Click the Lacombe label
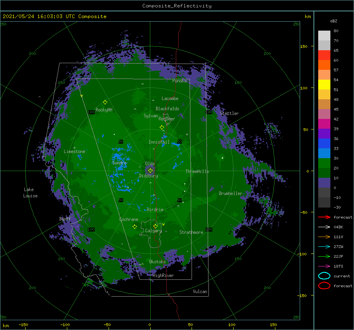The height and width of the screenshot is (330, 354). (170, 98)
